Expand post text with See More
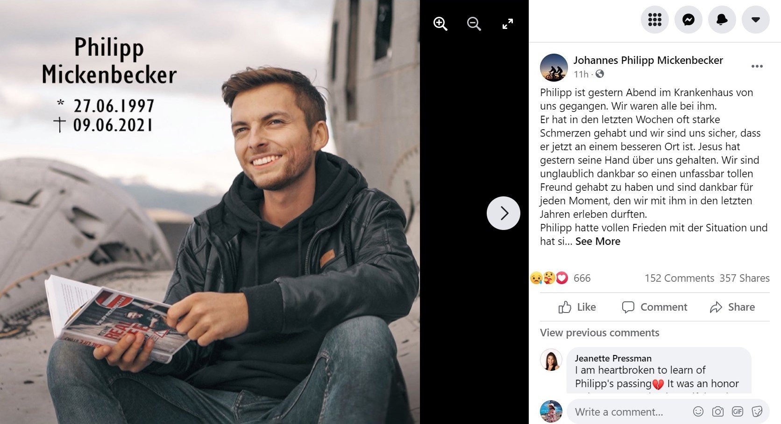This screenshot has height=424, width=781. pyautogui.click(x=597, y=241)
